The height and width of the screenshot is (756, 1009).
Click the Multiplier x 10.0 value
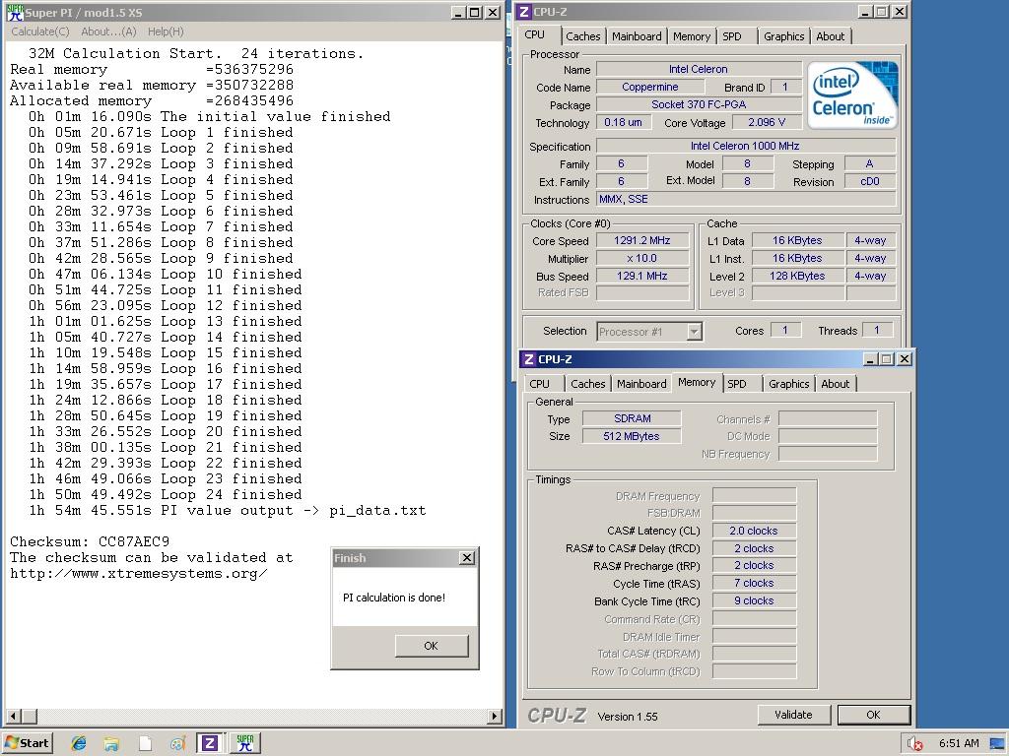click(x=642, y=259)
